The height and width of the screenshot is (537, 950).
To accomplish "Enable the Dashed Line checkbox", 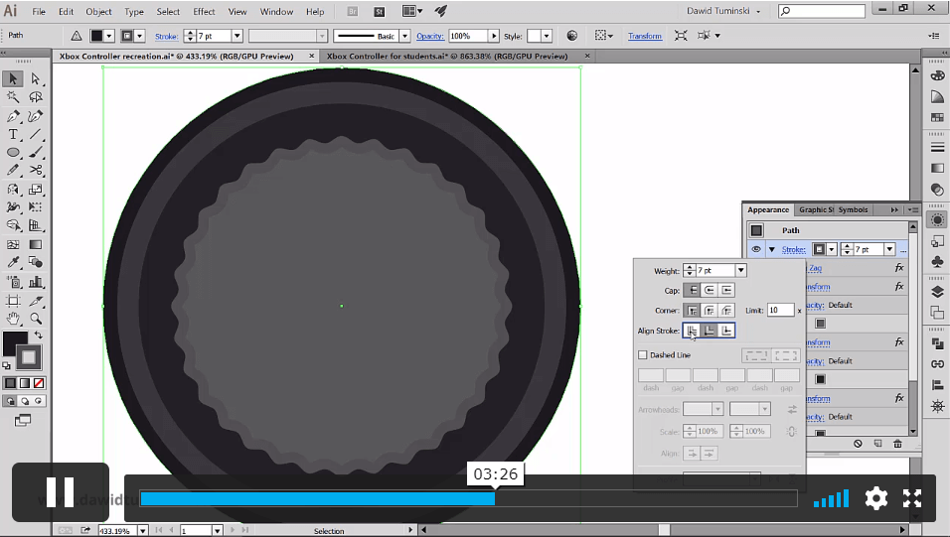I will tap(643, 354).
